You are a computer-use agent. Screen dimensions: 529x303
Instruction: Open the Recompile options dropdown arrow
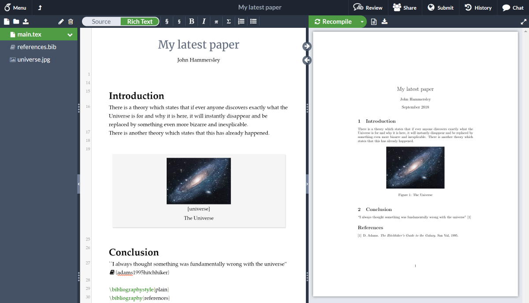pyautogui.click(x=361, y=21)
